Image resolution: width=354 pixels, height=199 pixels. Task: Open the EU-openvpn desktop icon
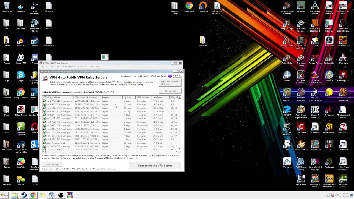(203, 7)
